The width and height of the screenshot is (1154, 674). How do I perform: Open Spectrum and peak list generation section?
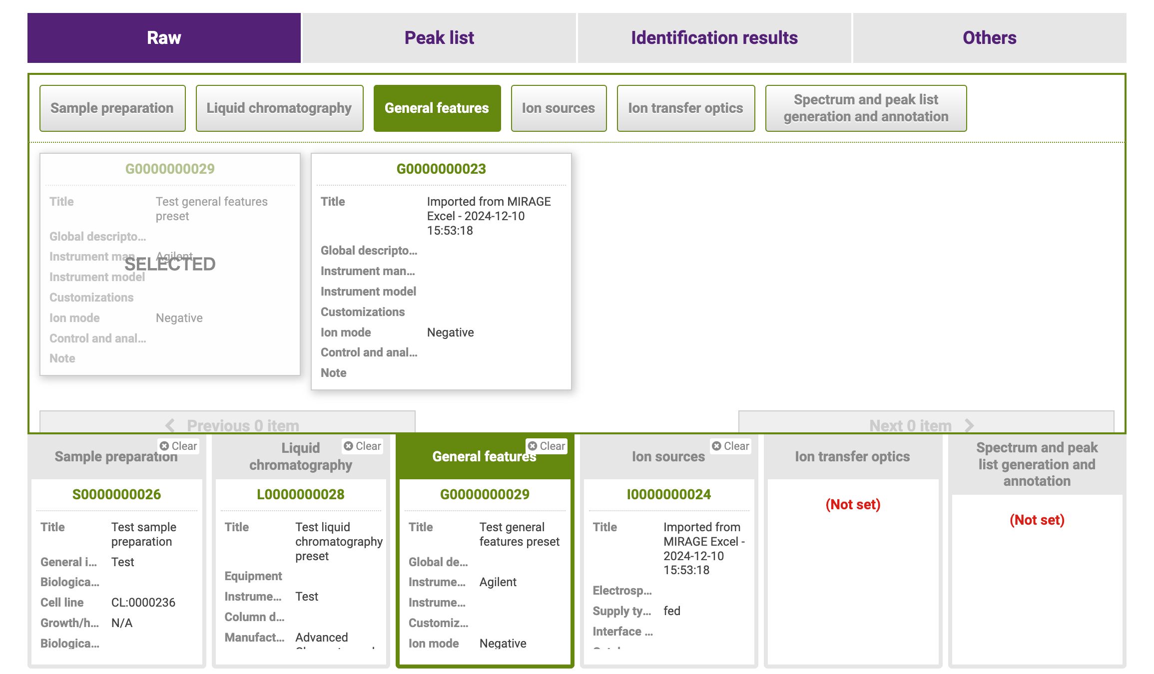(866, 108)
